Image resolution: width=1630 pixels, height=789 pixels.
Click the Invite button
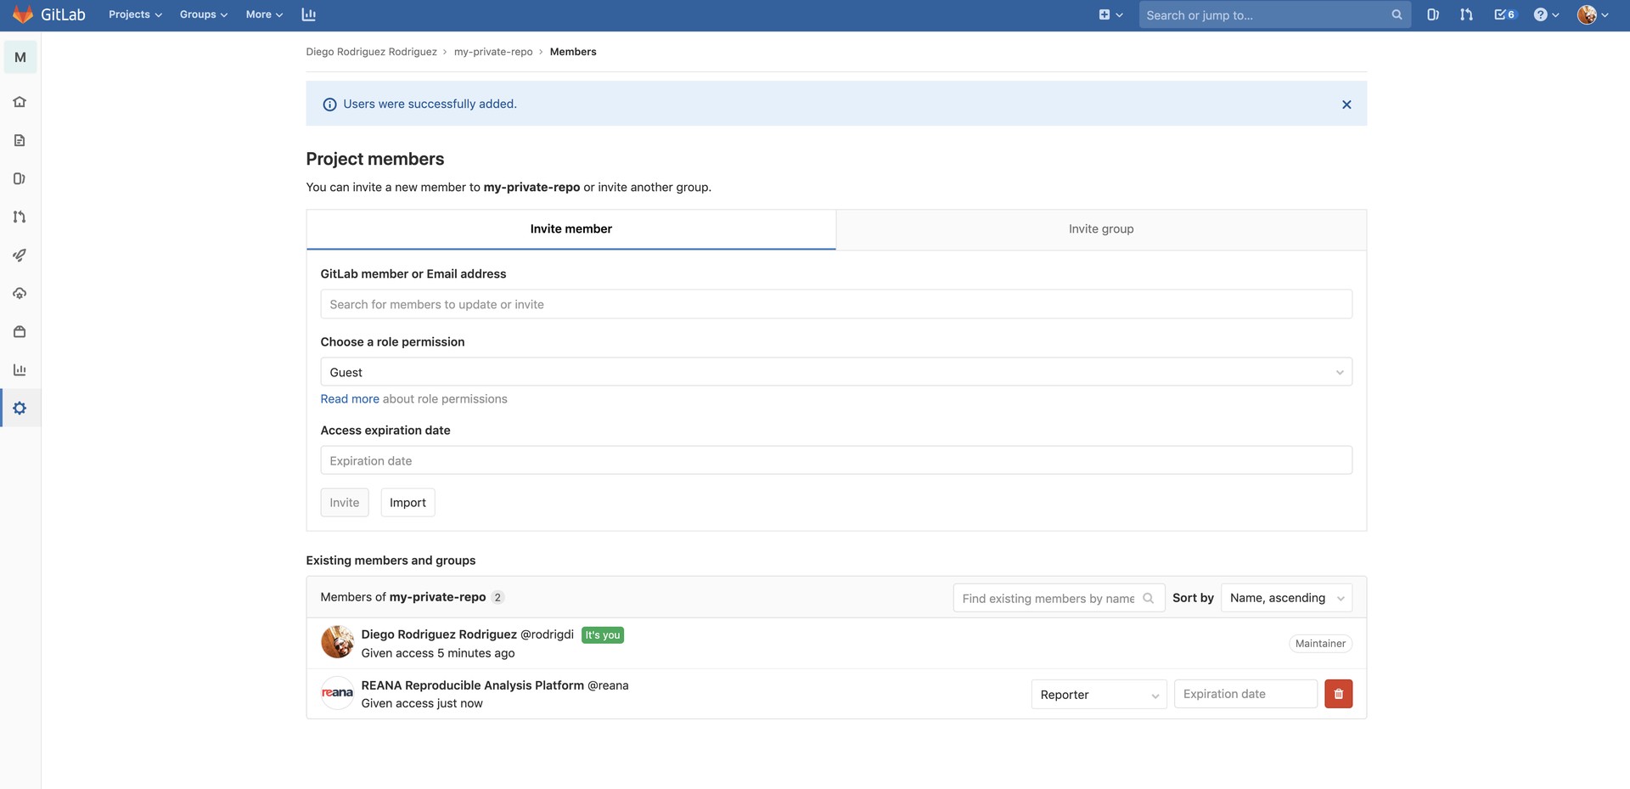tap(344, 502)
